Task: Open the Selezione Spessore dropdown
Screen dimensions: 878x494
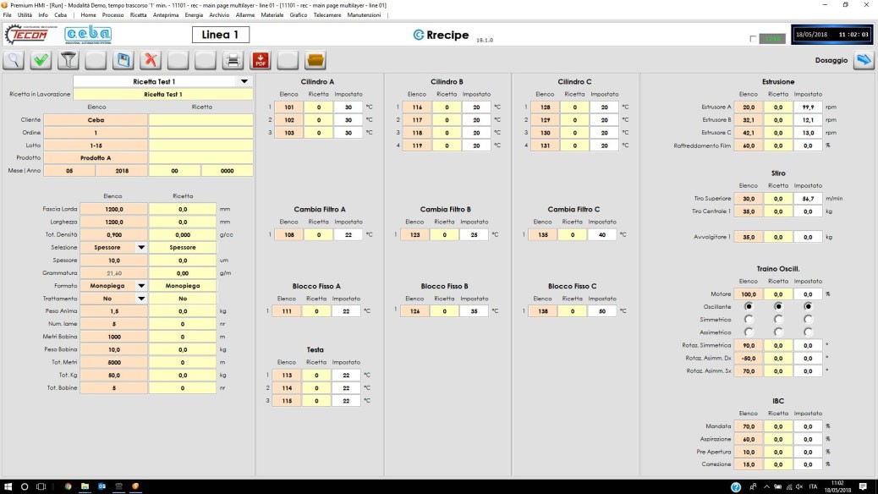Action: tap(141, 248)
